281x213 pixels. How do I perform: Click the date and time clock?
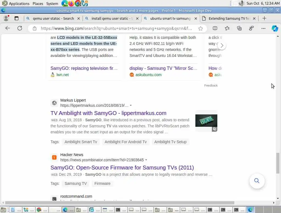pos(263,3)
